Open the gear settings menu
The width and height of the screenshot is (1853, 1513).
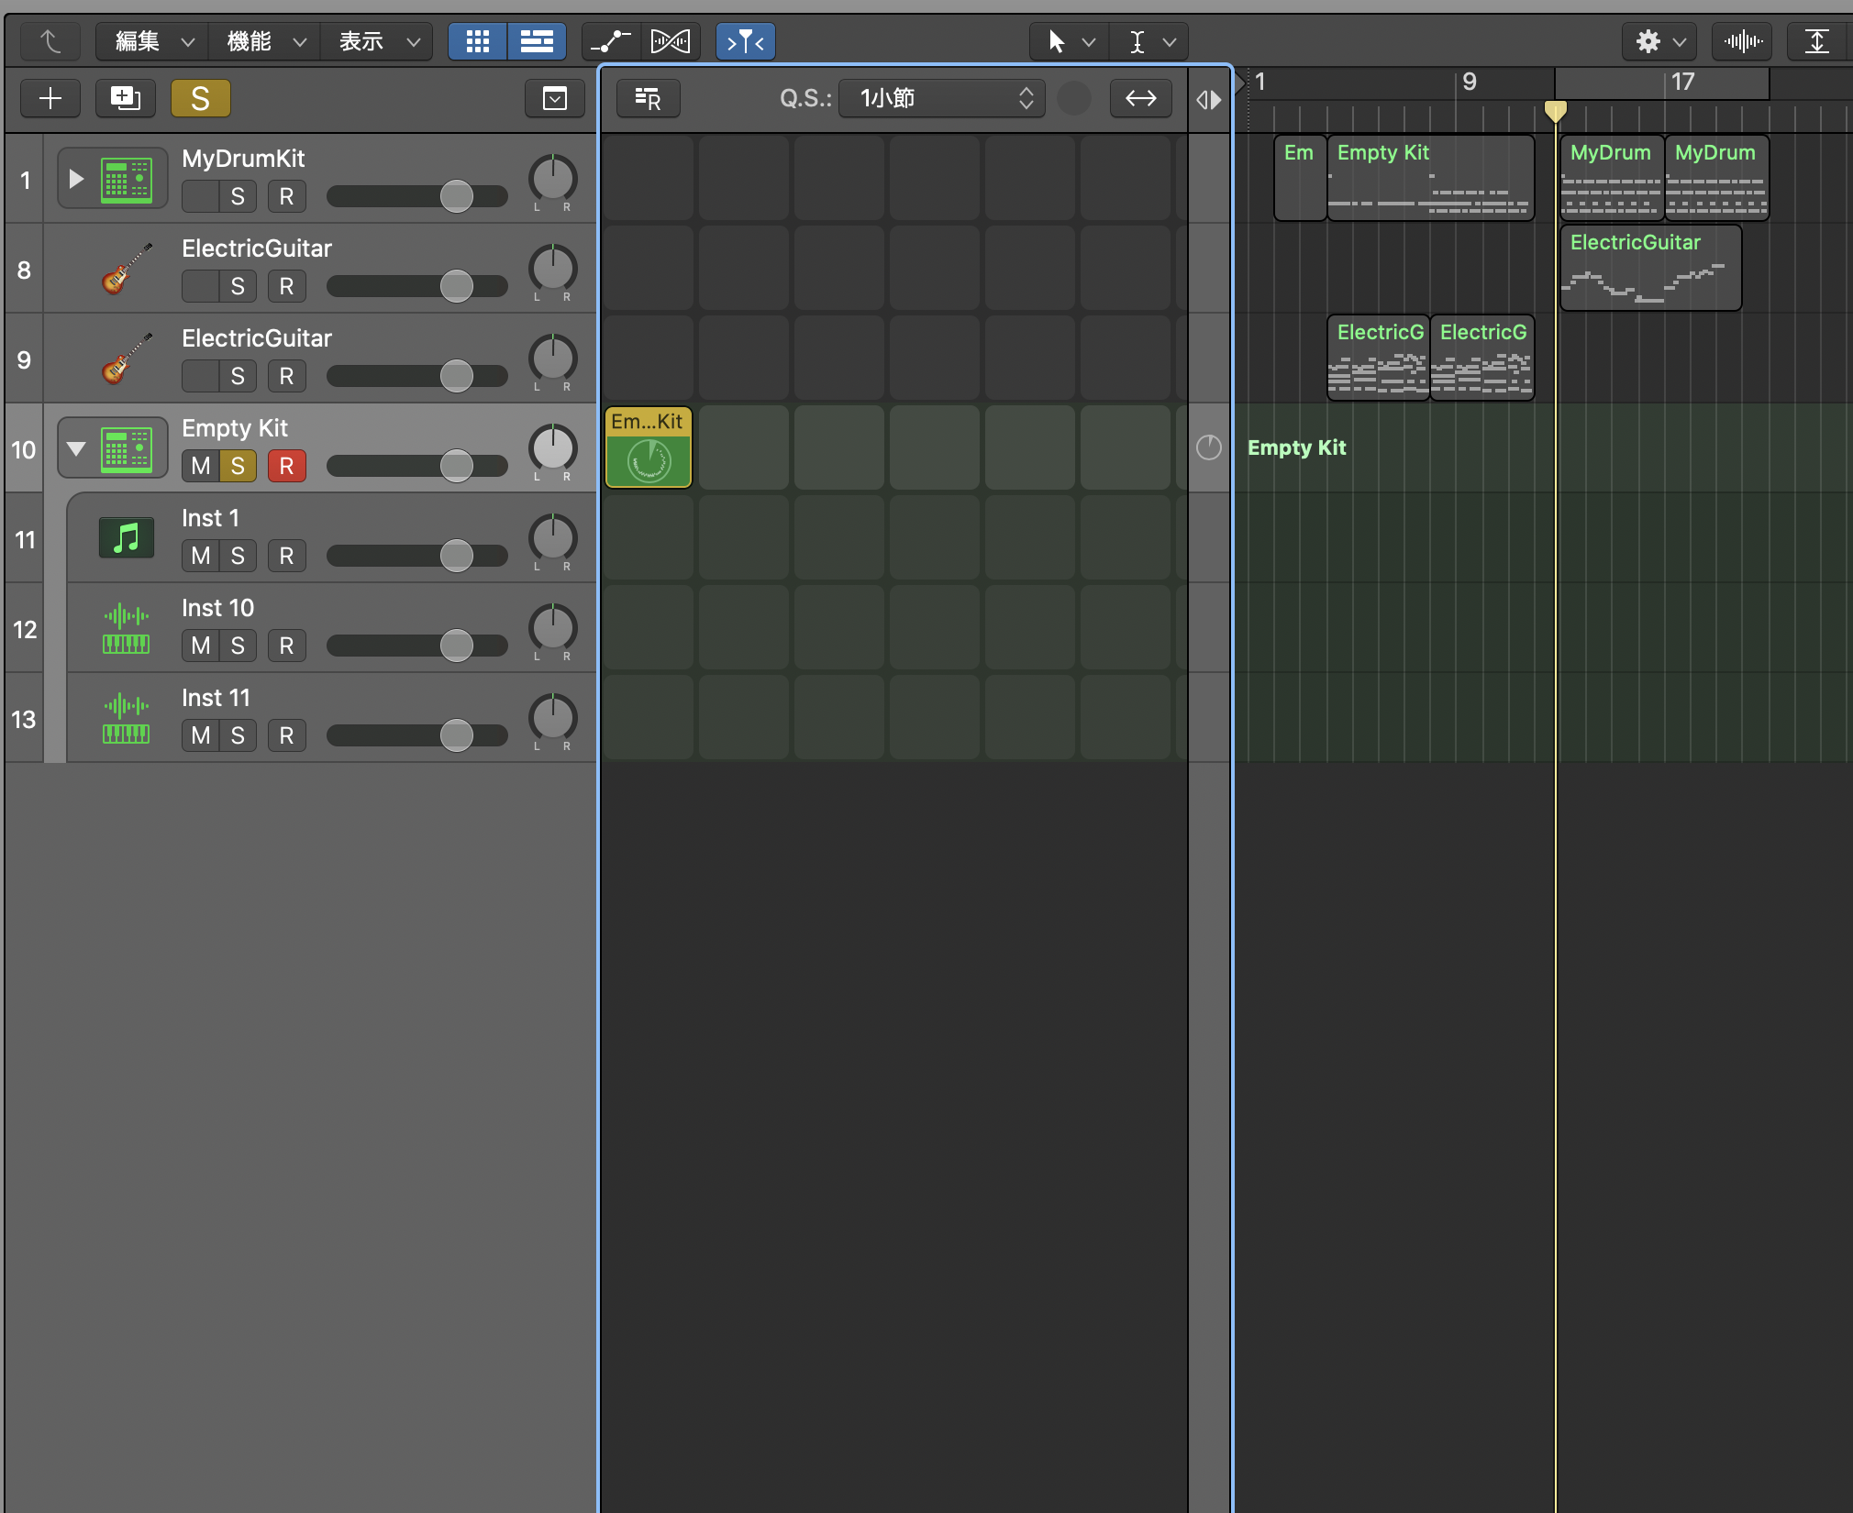coord(1659,41)
